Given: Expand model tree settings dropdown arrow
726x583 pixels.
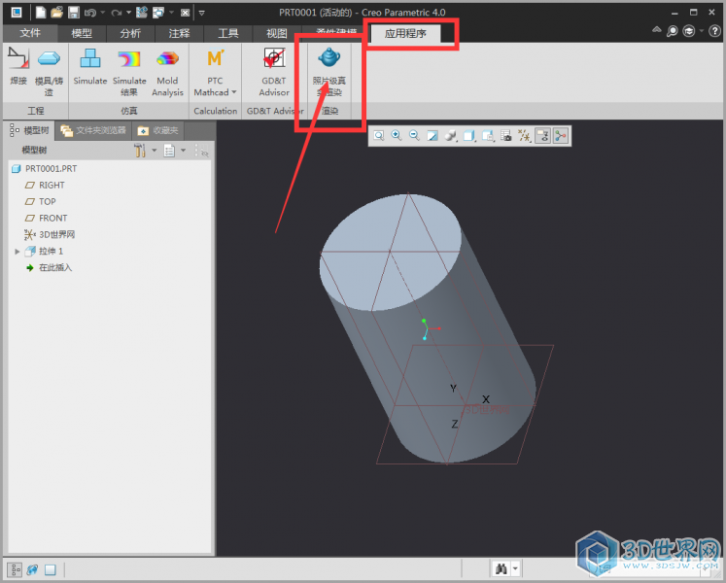Looking at the screenshot, I should pyautogui.click(x=155, y=150).
